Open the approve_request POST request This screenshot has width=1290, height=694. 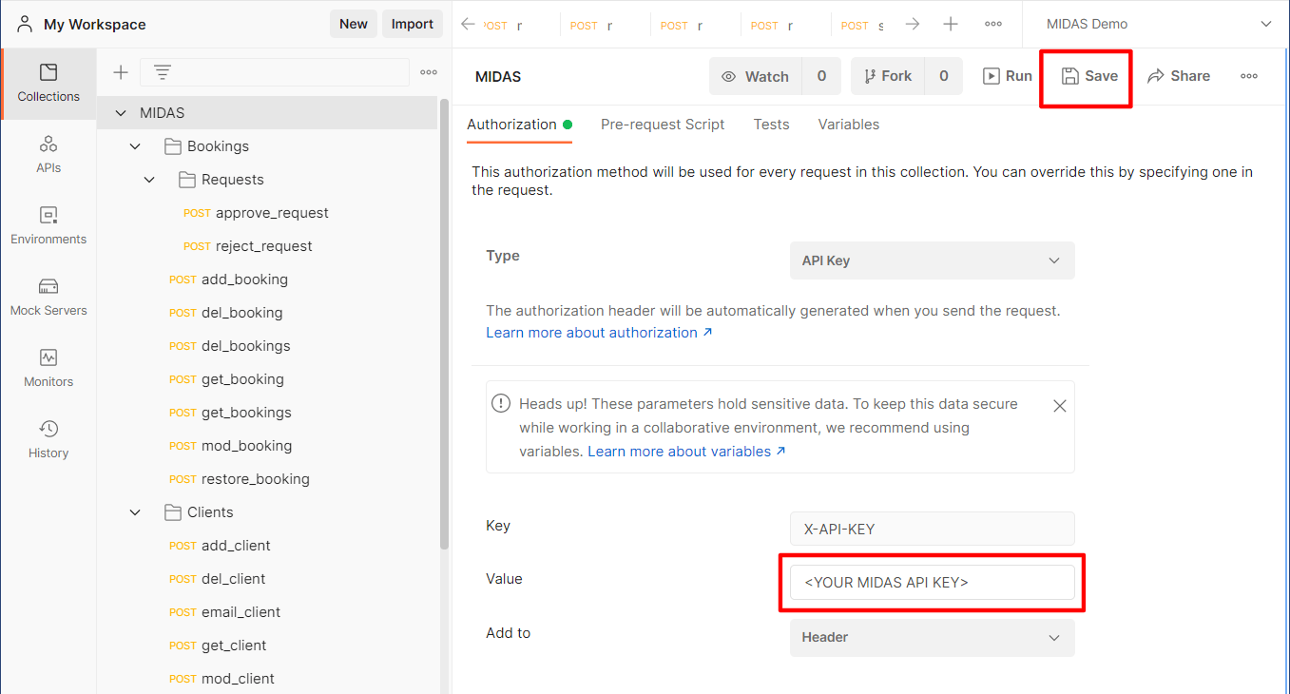click(257, 213)
